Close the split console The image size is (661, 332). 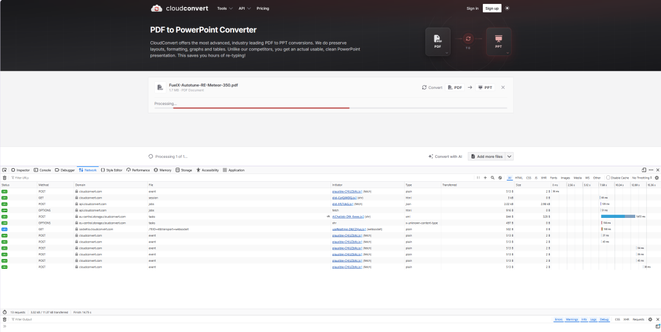(658, 319)
